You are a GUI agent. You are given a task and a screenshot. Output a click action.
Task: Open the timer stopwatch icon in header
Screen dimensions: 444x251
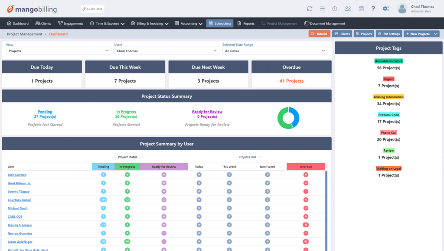click(x=335, y=9)
